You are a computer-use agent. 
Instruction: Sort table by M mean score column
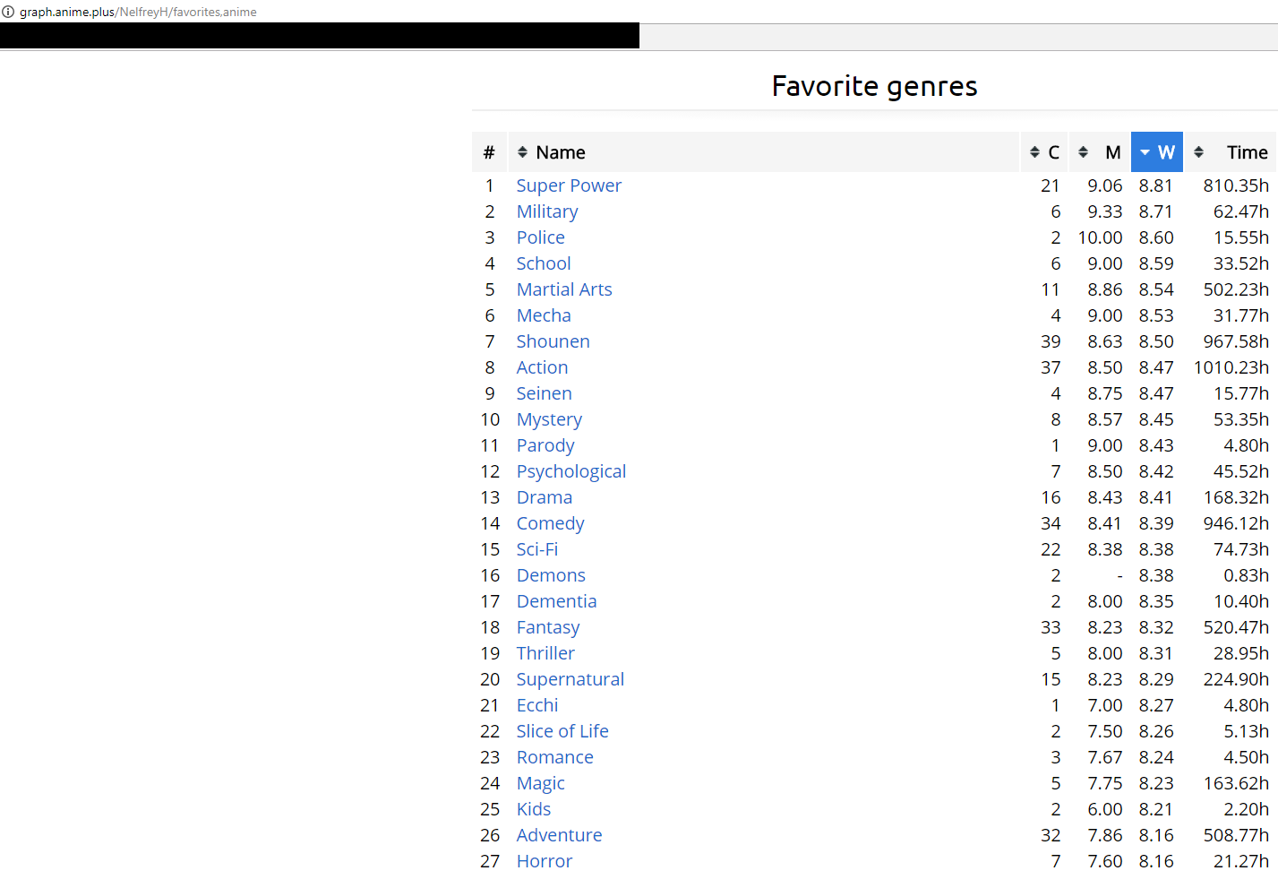(x=1100, y=152)
